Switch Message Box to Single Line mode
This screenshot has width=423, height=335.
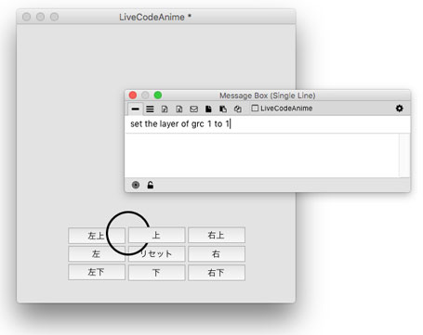[x=135, y=109]
